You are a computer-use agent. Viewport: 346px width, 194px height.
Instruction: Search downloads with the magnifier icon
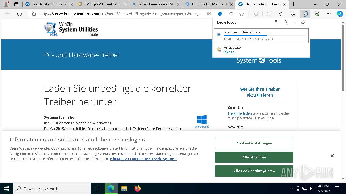coord(285,22)
